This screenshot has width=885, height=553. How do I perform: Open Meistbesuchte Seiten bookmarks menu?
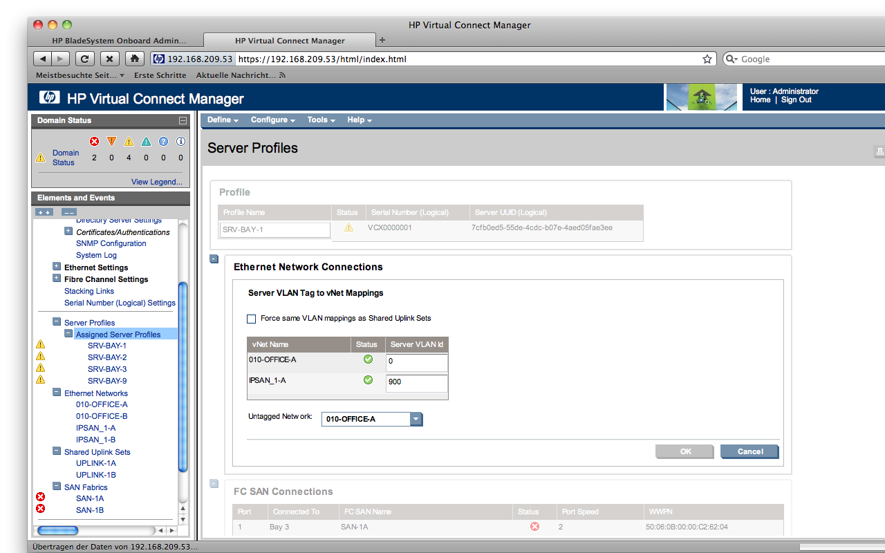[80, 75]
